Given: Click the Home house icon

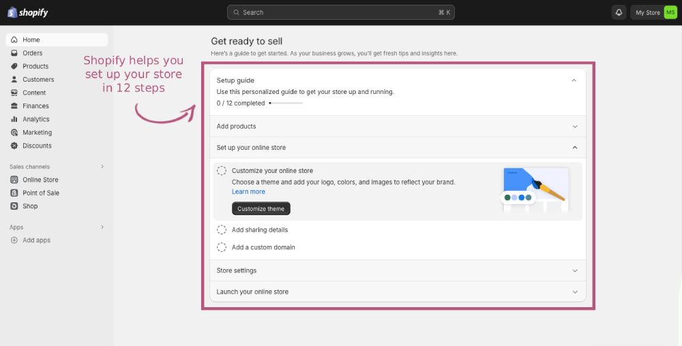Looking at the screenshot, I should pos(14,40).
